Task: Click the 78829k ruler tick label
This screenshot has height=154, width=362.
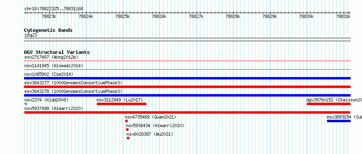Action: tap(270, 16)
